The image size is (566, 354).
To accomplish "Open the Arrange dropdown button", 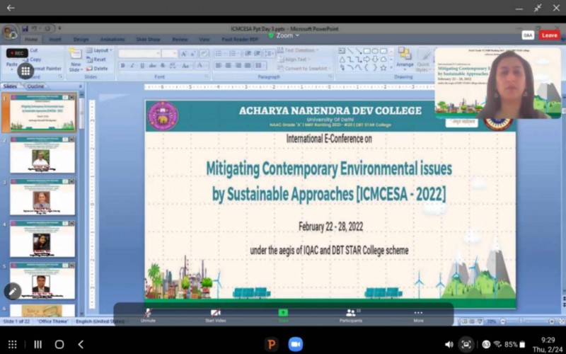I will pyautogui.click(x=405, y=58).
